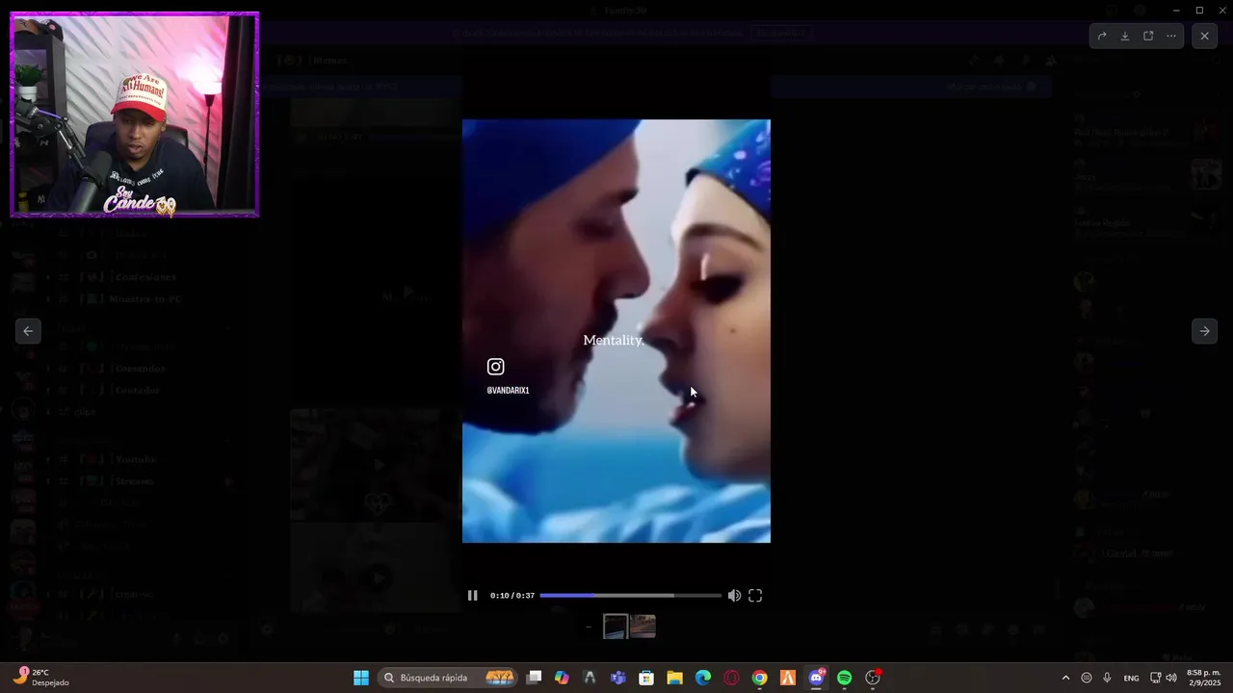Open the clock showing 8:58 p. m.
The image size is (1233, 693).
(1203, 678)
